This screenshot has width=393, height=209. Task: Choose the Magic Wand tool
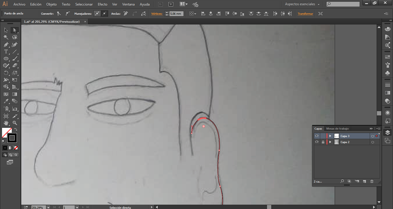[6, 37]
